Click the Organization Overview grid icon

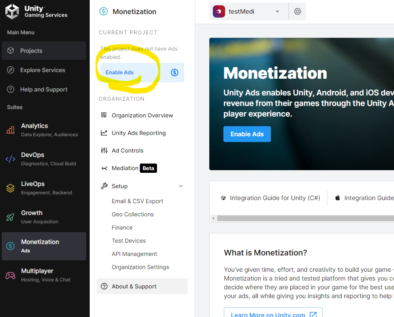click(104, 115)
